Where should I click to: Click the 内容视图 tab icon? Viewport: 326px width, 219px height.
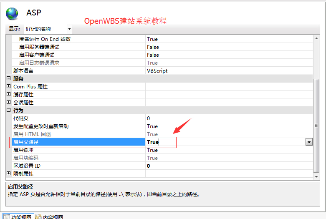(x=38, y=216)
